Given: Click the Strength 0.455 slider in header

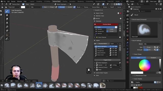Looking at the screenshot, I should coord(66,7).
